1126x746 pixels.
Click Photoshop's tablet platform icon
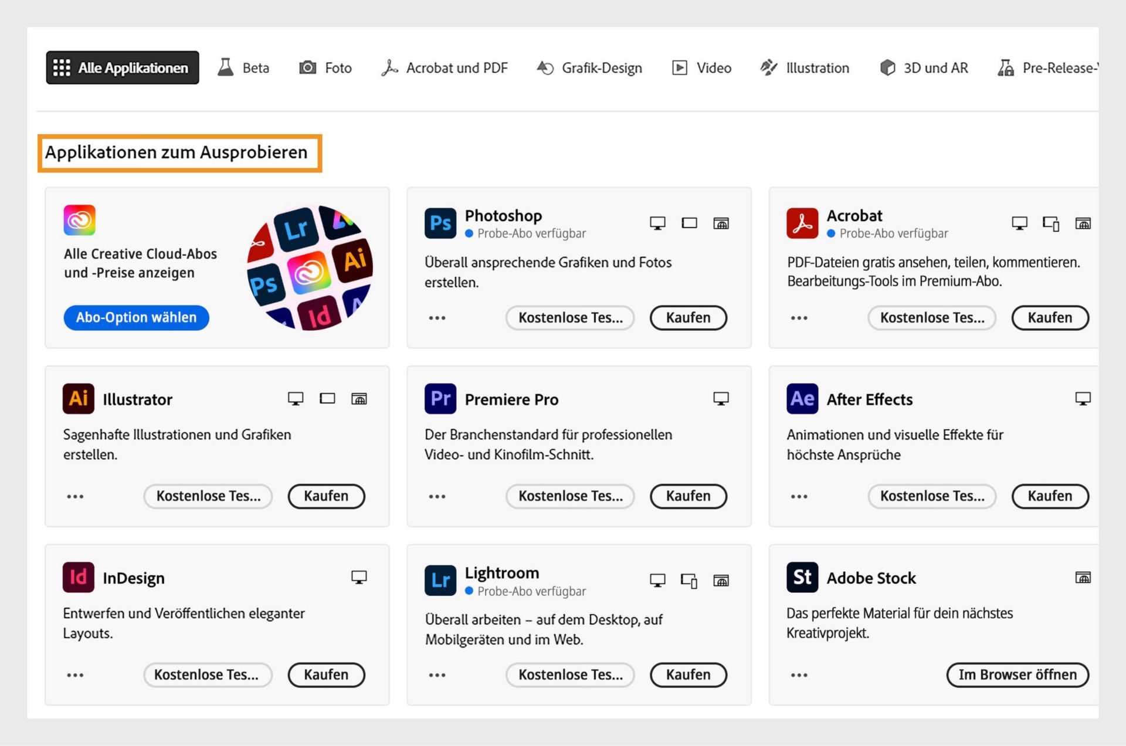(689, 223)
